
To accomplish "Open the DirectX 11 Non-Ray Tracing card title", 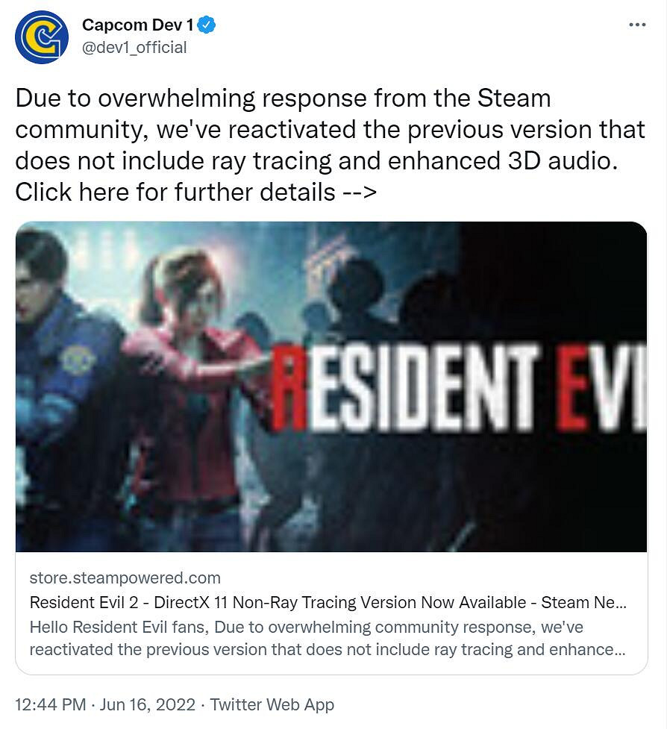I will coord(328,603).
